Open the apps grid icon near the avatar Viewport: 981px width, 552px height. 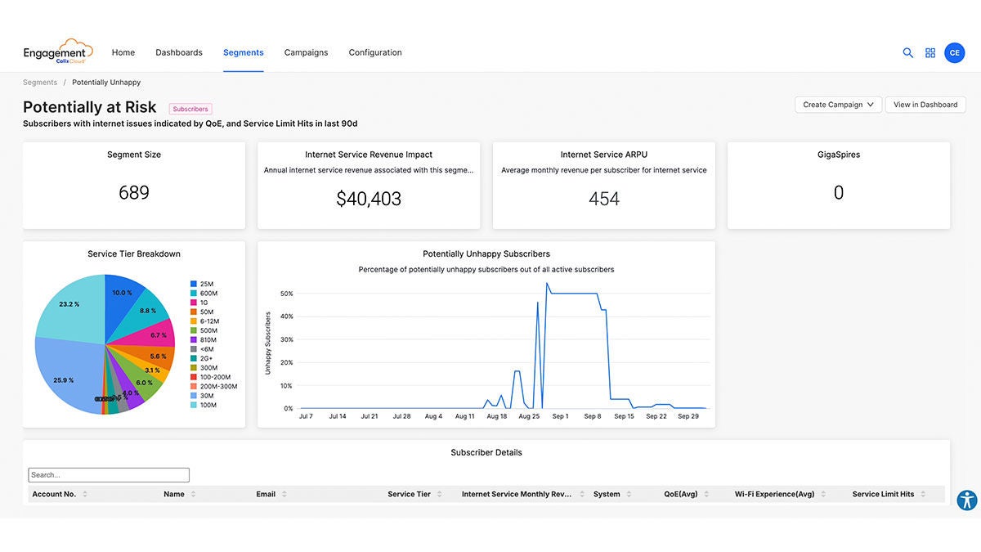coord(930,52)
